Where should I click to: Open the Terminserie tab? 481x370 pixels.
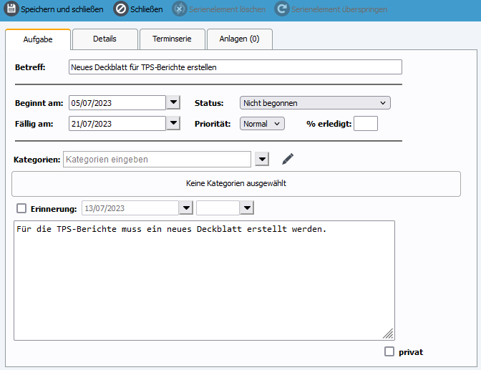pyautogui.click(x=172, y=39)
